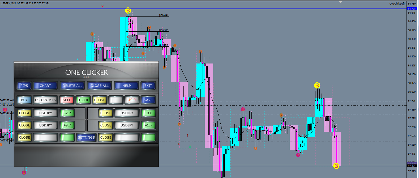This screenshot has height=178, width=419.
Task: Click the CLOSE ALL button
Action: coord(99,86)
